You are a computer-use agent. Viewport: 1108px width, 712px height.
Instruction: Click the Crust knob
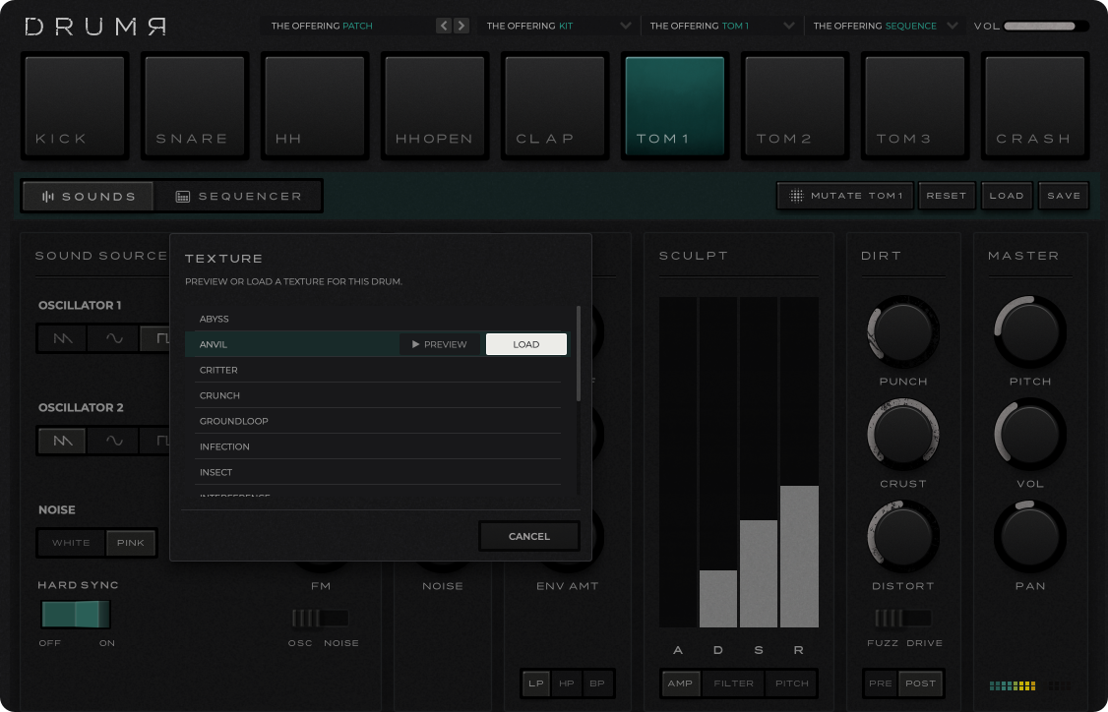coord(903,435)
